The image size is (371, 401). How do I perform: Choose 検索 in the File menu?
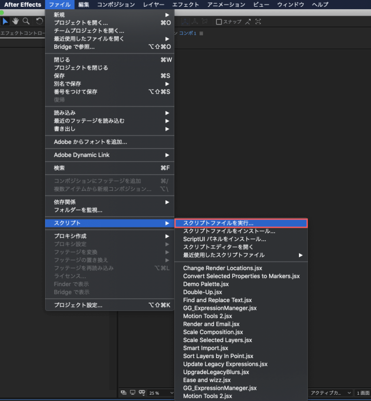coord(110,168)
